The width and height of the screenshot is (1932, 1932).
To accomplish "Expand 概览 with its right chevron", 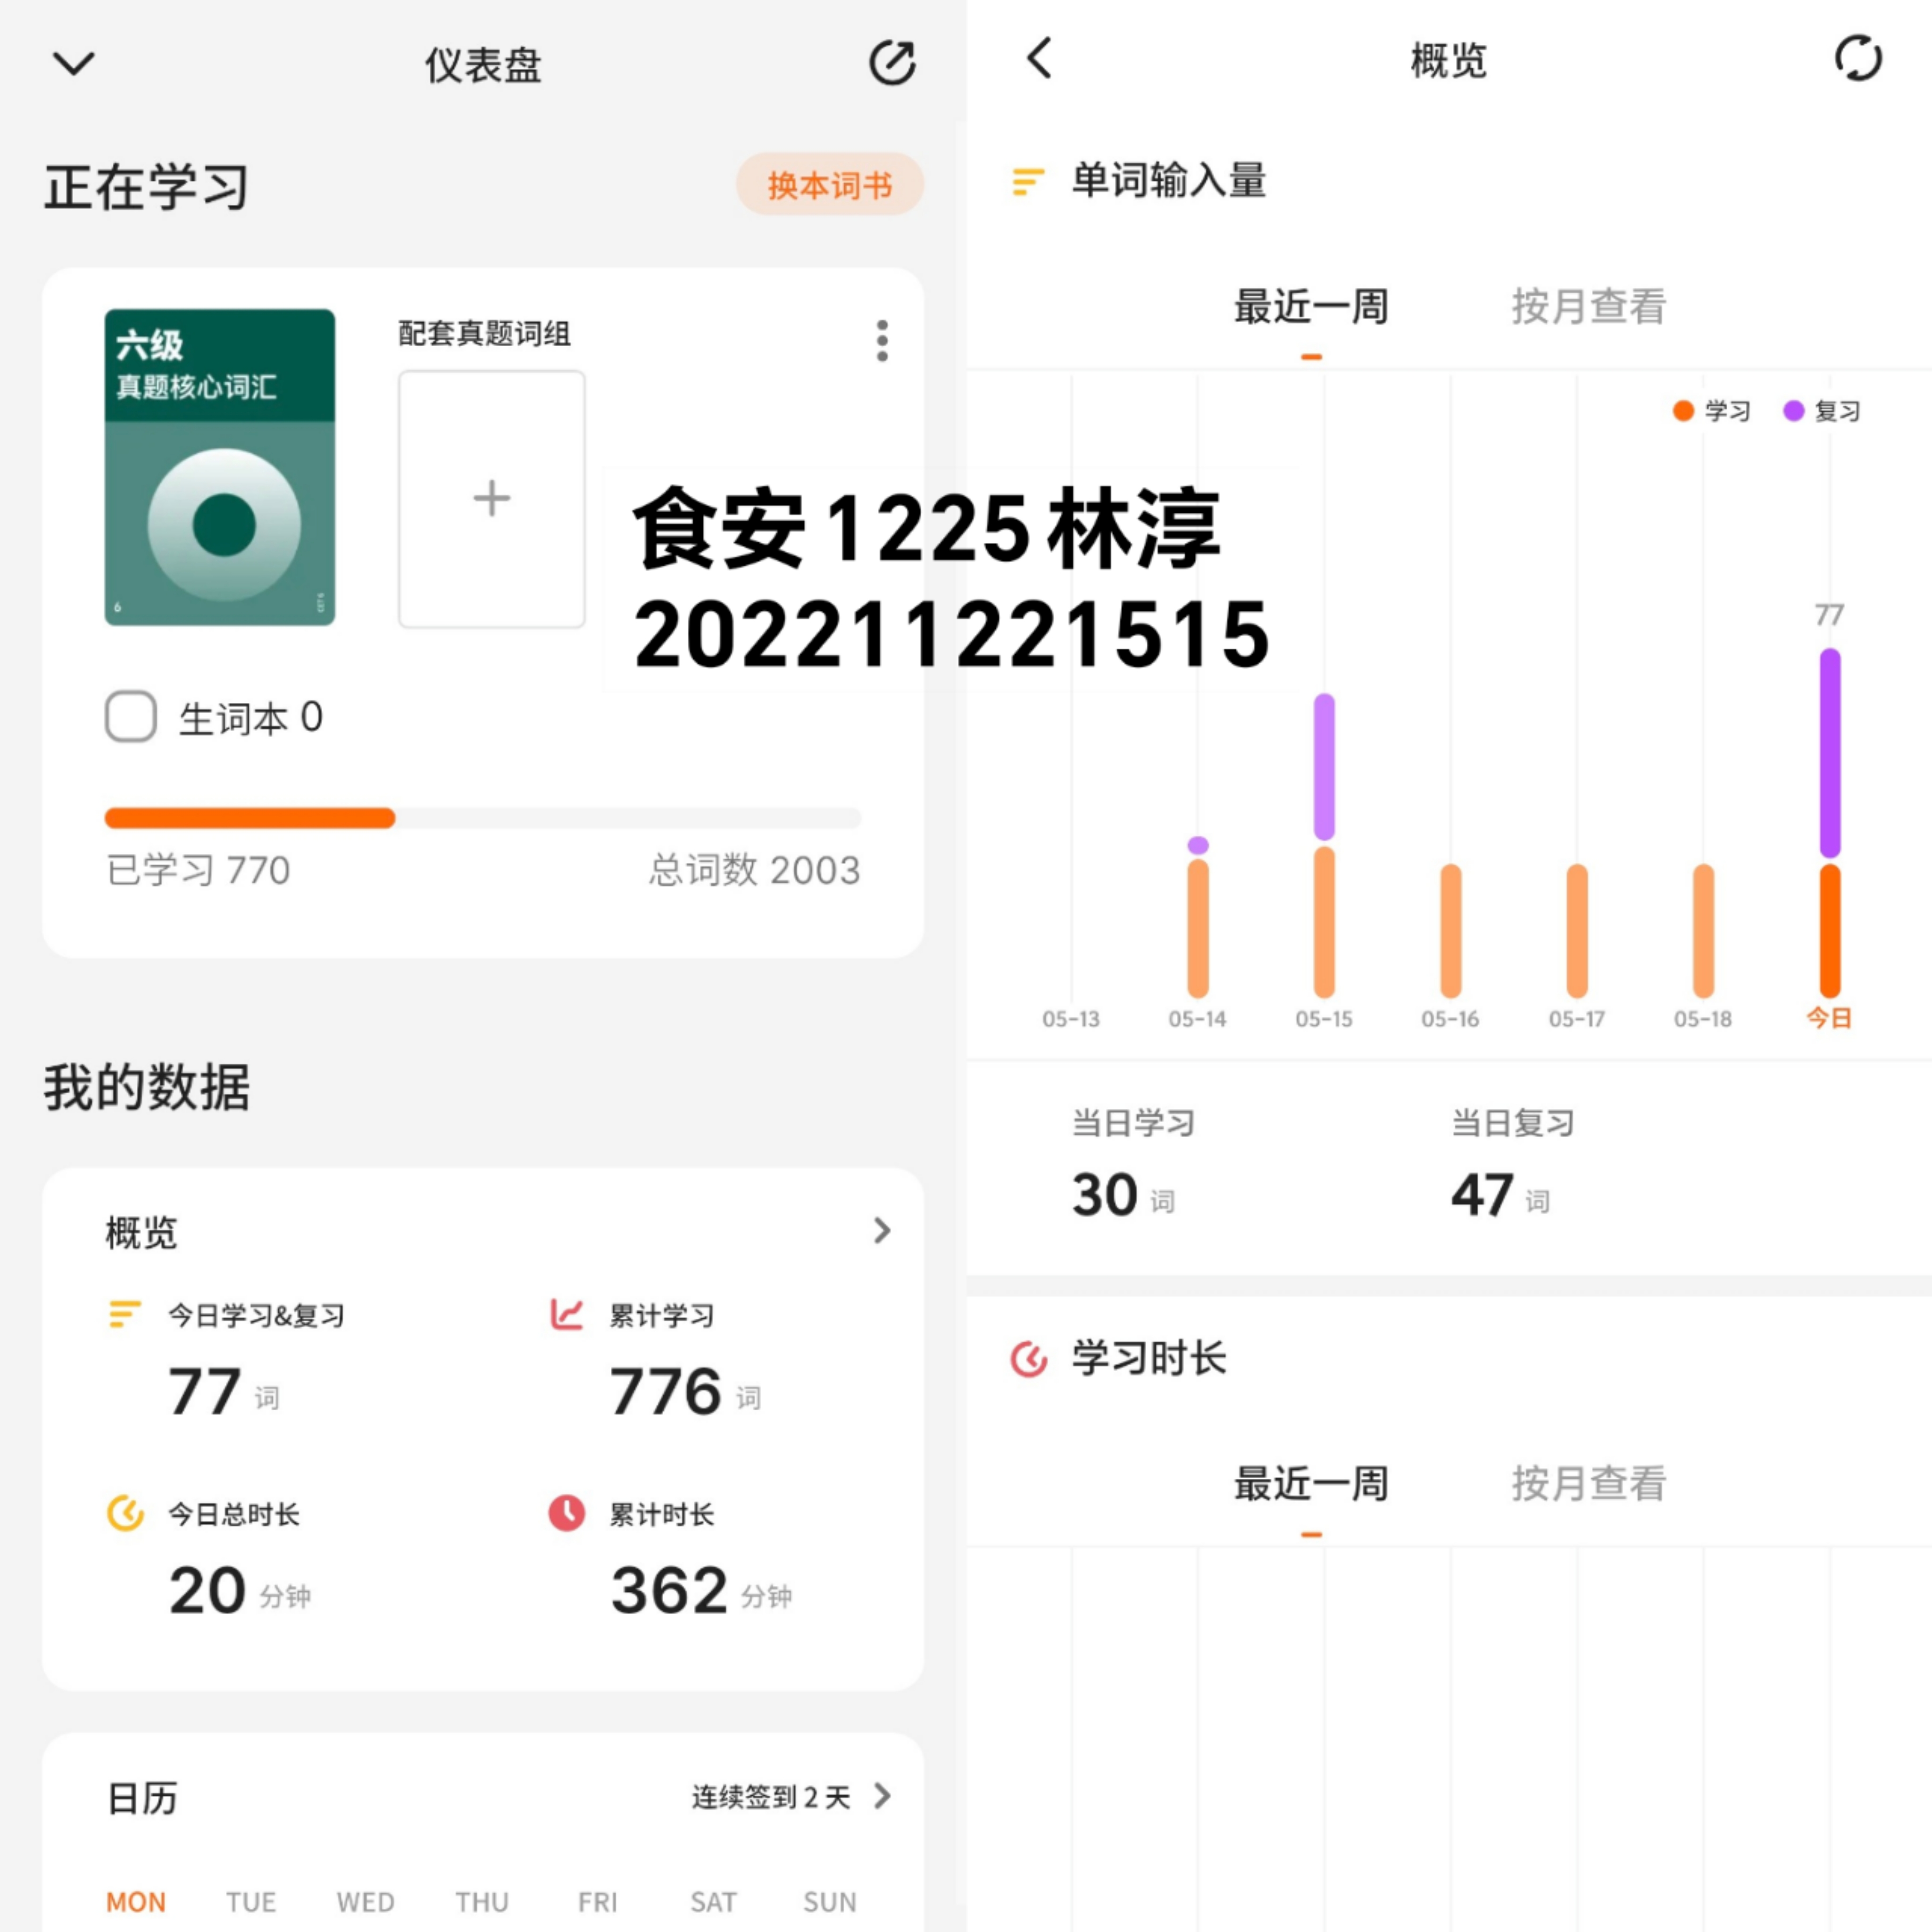I will 881,1230.
